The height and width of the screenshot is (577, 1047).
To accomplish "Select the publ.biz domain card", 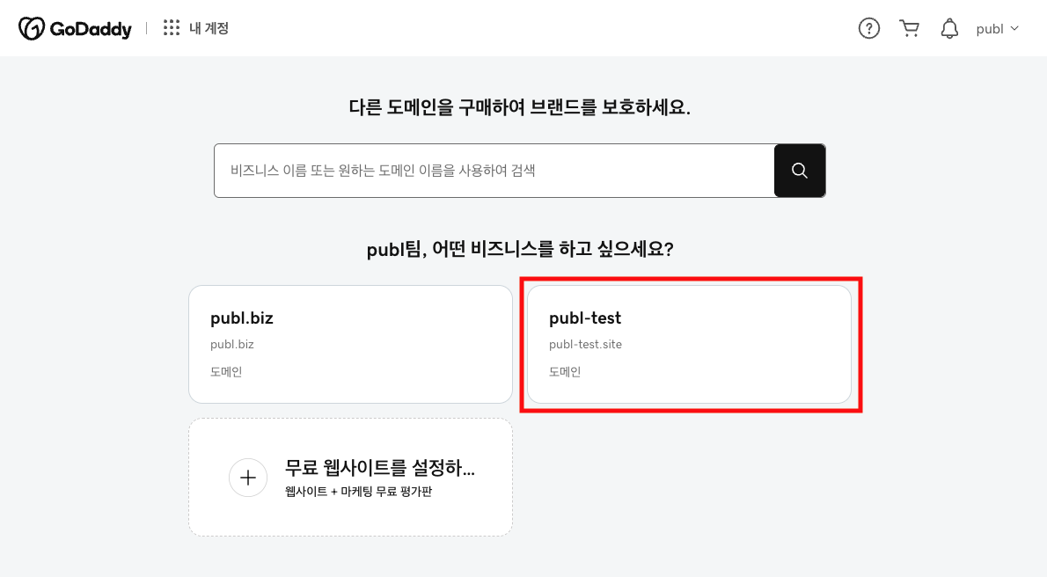I will [350, 343].
